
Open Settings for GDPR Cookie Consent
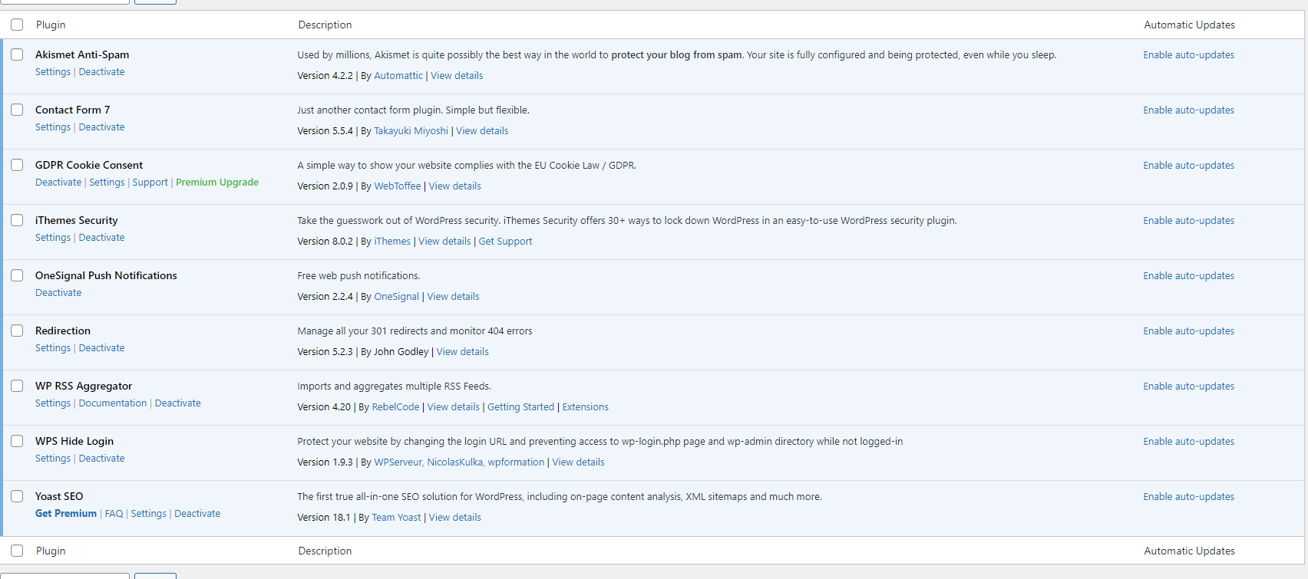pos(107,183)
